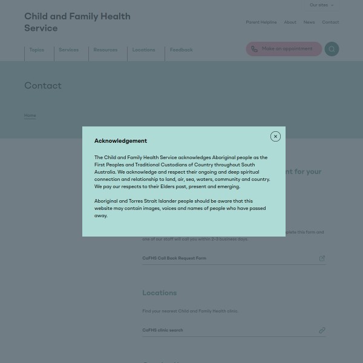Expand the Our sites dropdown
The height and width of the screenshot is (363, 363).
pos(321,5)
